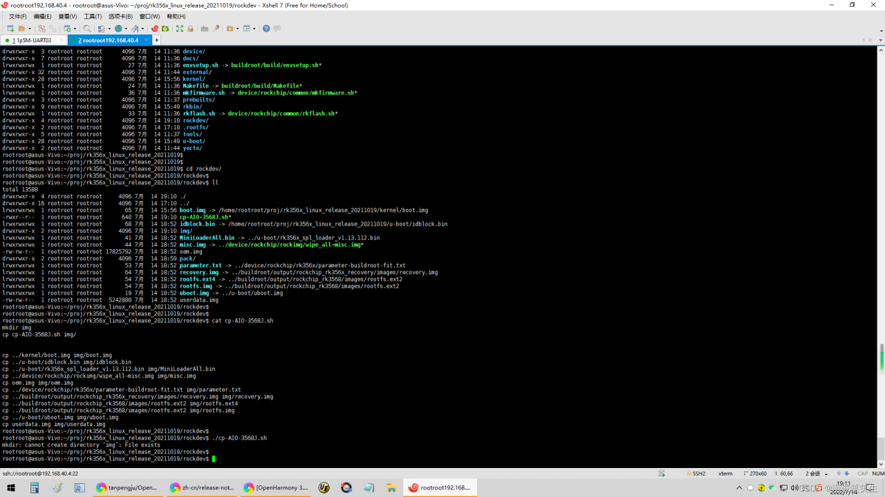Viewport: 885px width, 497px height.
Task: Click the Open Session folder icon
Action: point(22,28)
